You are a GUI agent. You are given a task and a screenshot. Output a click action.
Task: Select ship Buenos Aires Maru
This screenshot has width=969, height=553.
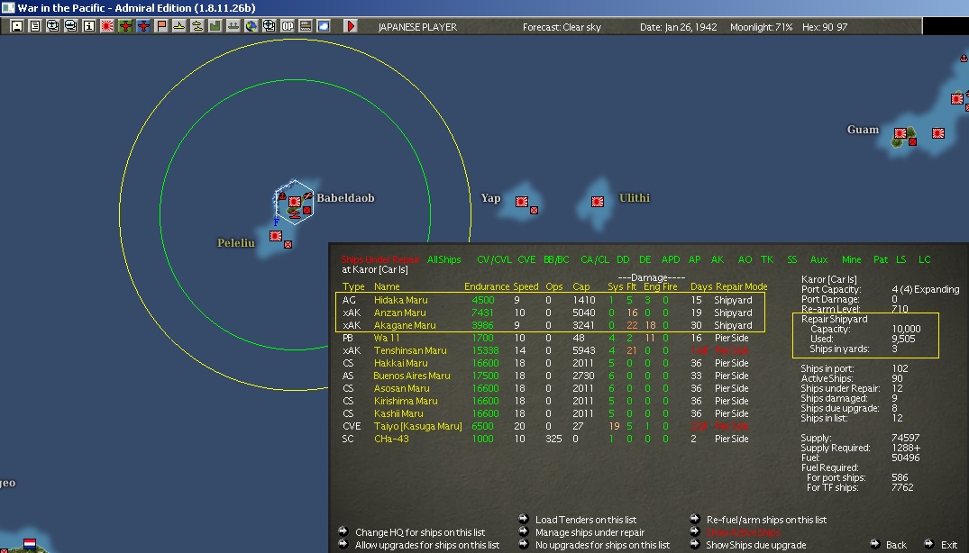412,376
